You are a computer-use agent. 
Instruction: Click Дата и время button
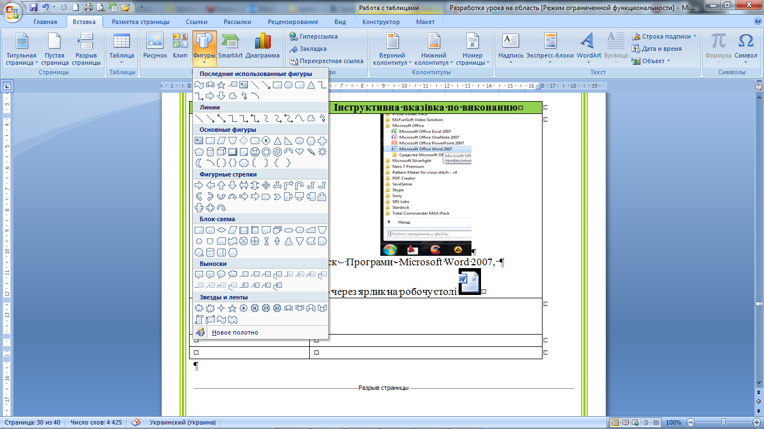pyautogui.click(x=657, y=49)
